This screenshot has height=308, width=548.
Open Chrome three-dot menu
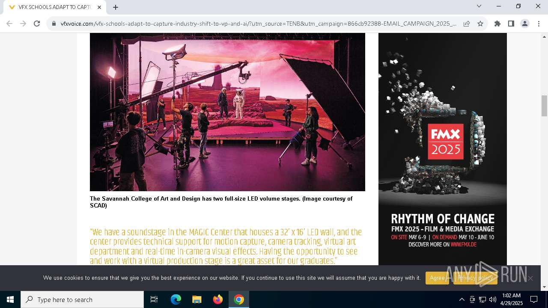click(x=538, y=24)
